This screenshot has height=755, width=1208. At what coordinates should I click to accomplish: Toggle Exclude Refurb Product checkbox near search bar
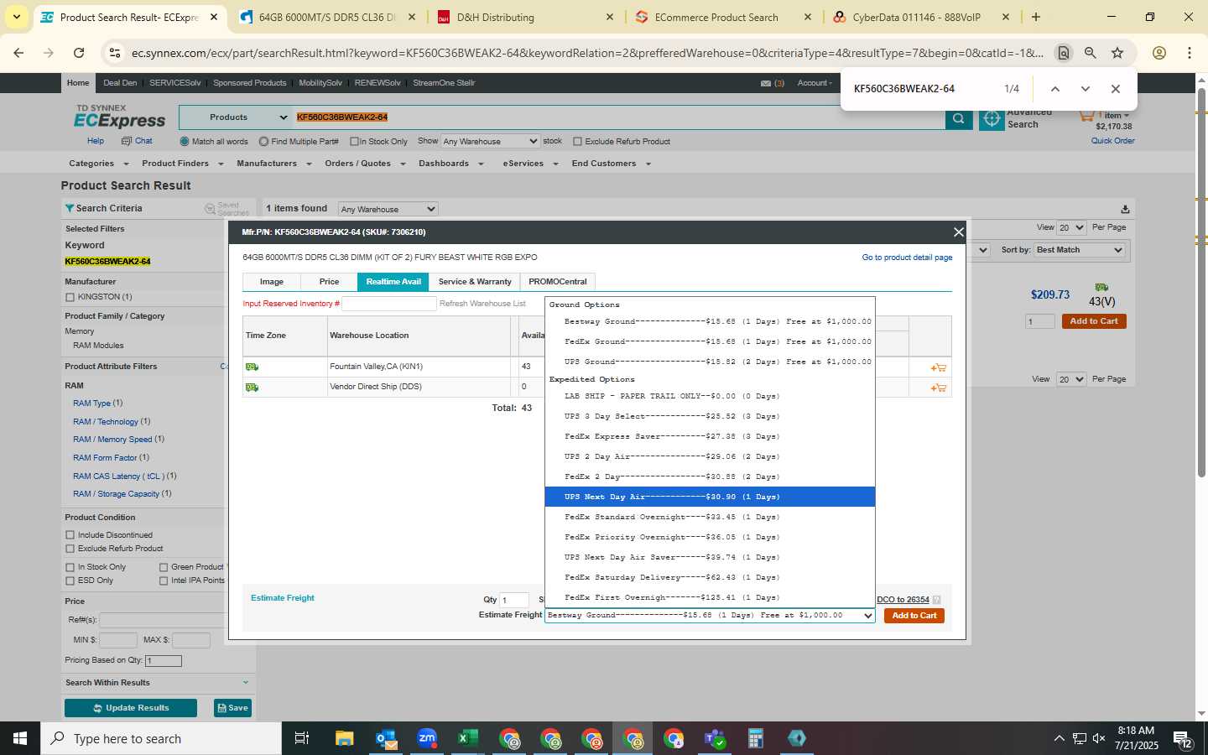pyautogui.click(x=577, y=142)
